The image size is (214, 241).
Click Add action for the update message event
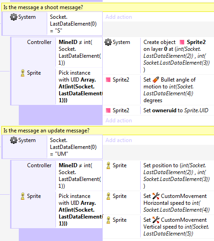click(119, 140)
